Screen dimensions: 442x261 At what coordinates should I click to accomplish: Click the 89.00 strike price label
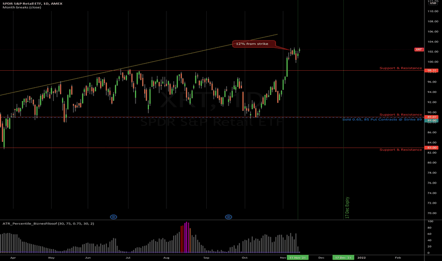tap(431, 121)
